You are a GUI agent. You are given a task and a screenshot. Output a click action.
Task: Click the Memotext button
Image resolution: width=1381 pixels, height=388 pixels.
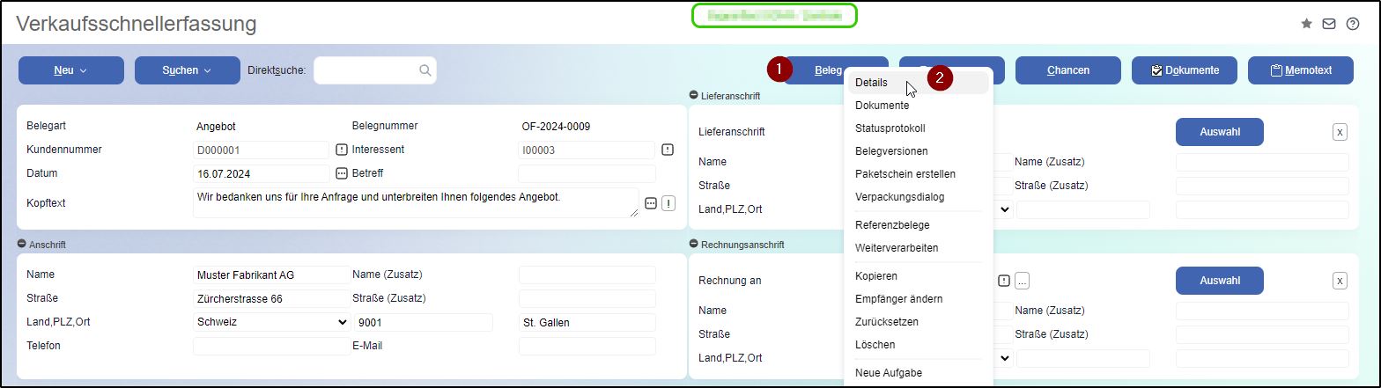coord(1300,70)
